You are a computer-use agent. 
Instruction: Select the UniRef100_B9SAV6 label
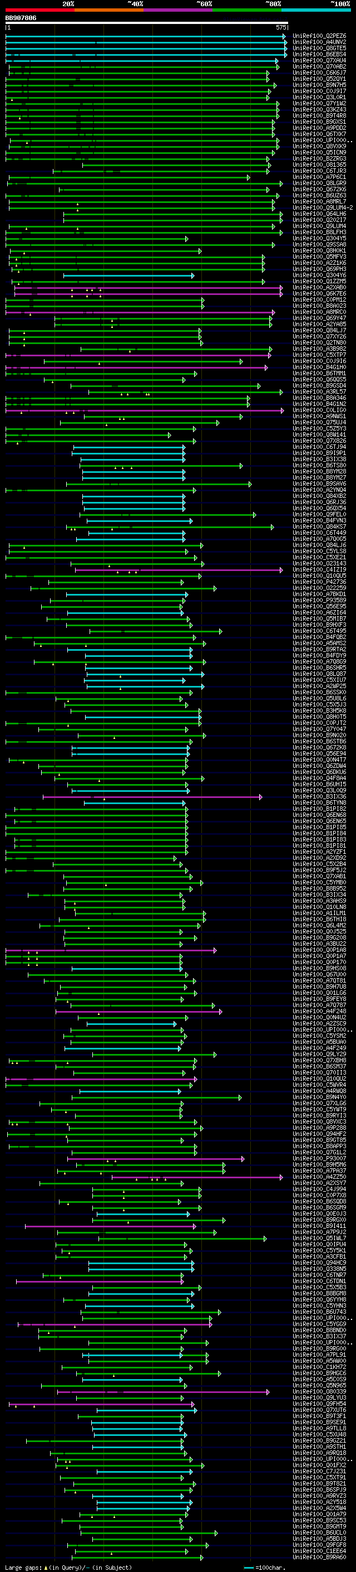[x=319, y=484]
